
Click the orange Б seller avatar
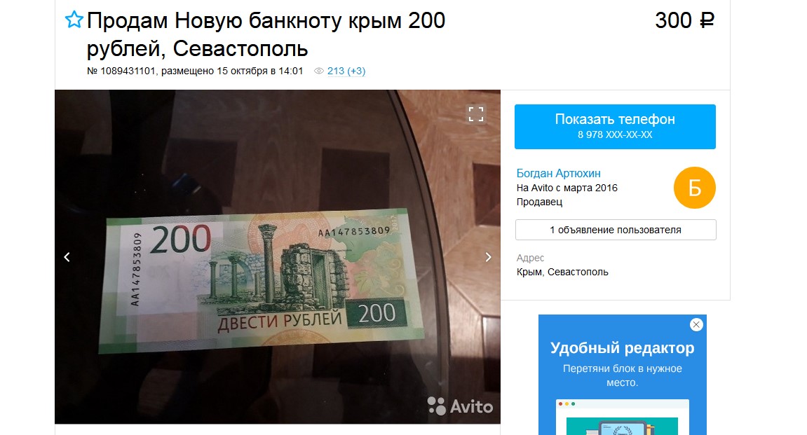[x=694, y=188]
